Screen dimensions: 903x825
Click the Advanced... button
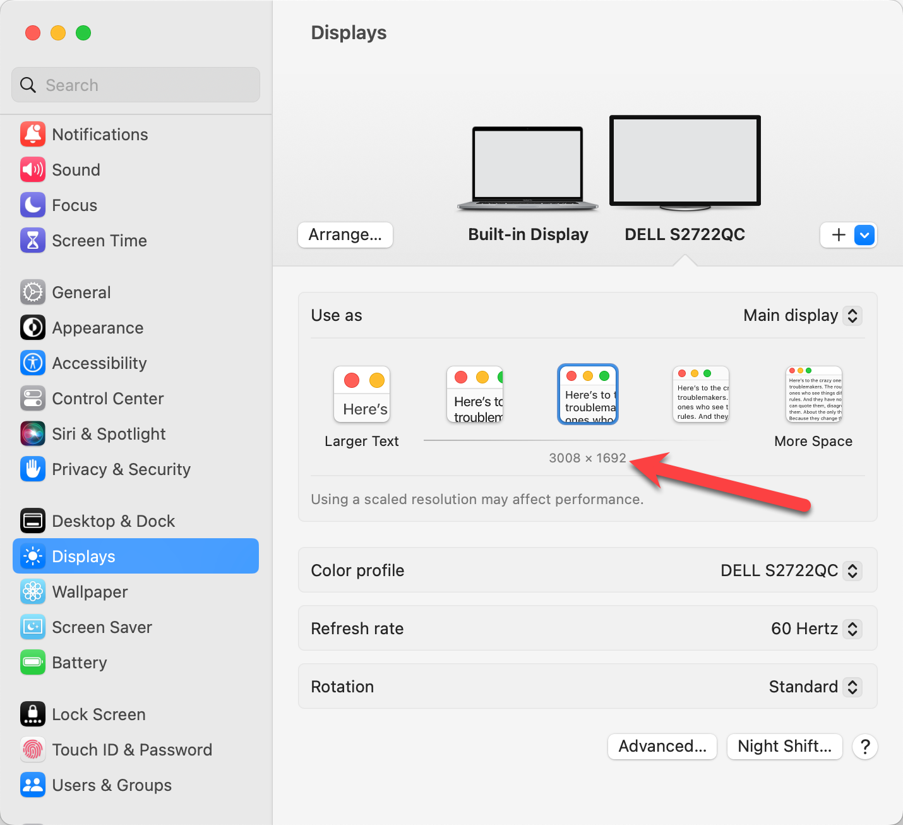pyautogui.click(x=662, y=747)
